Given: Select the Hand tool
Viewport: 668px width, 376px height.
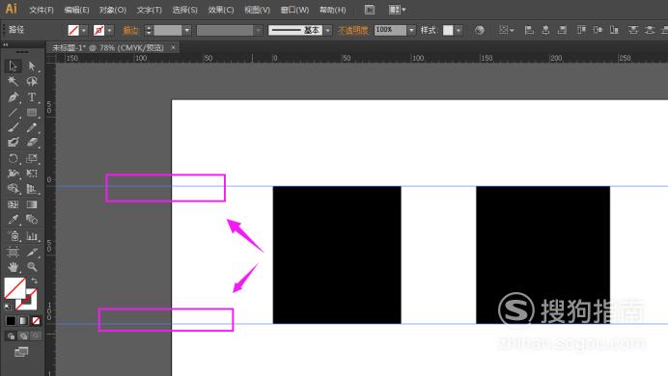Looking at the screenshot, I should point(13,267).
